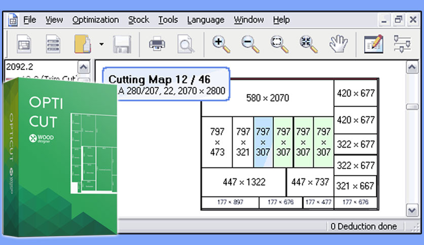Image resolution: width=424 pixels, height=245 pixels.
Task: Click the vertical scrollbar thumb
Action: (x=412, y=107)
